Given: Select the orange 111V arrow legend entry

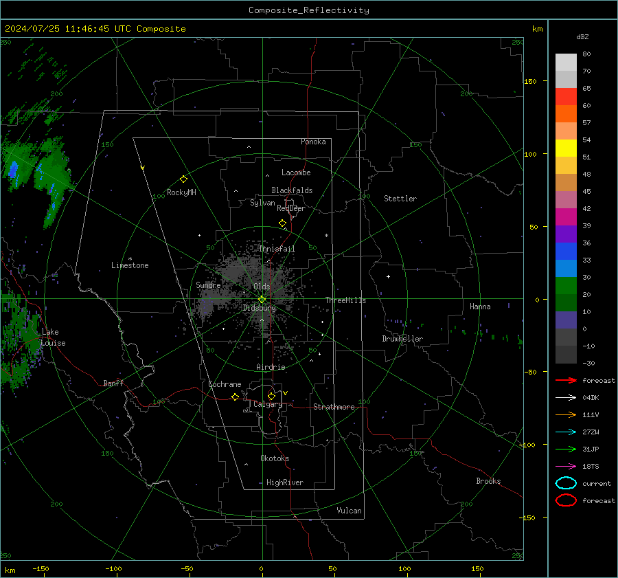Looking at the screenshot, I should 566,414.
